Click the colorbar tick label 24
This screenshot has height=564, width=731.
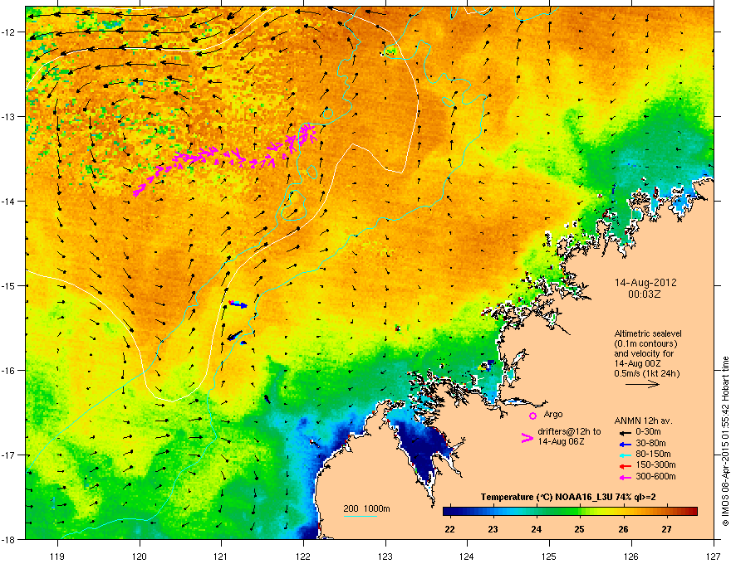536,529
